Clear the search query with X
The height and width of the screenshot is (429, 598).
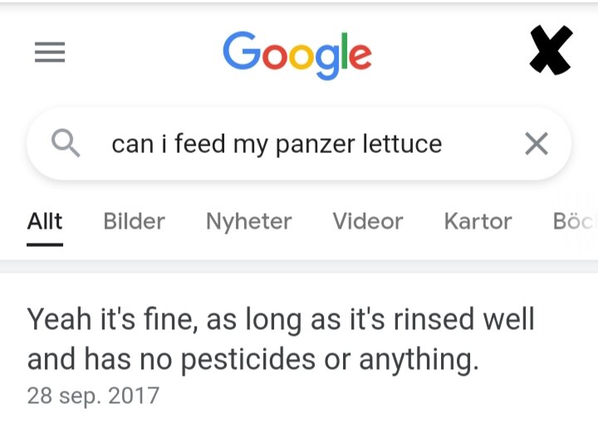click(537, 144)
